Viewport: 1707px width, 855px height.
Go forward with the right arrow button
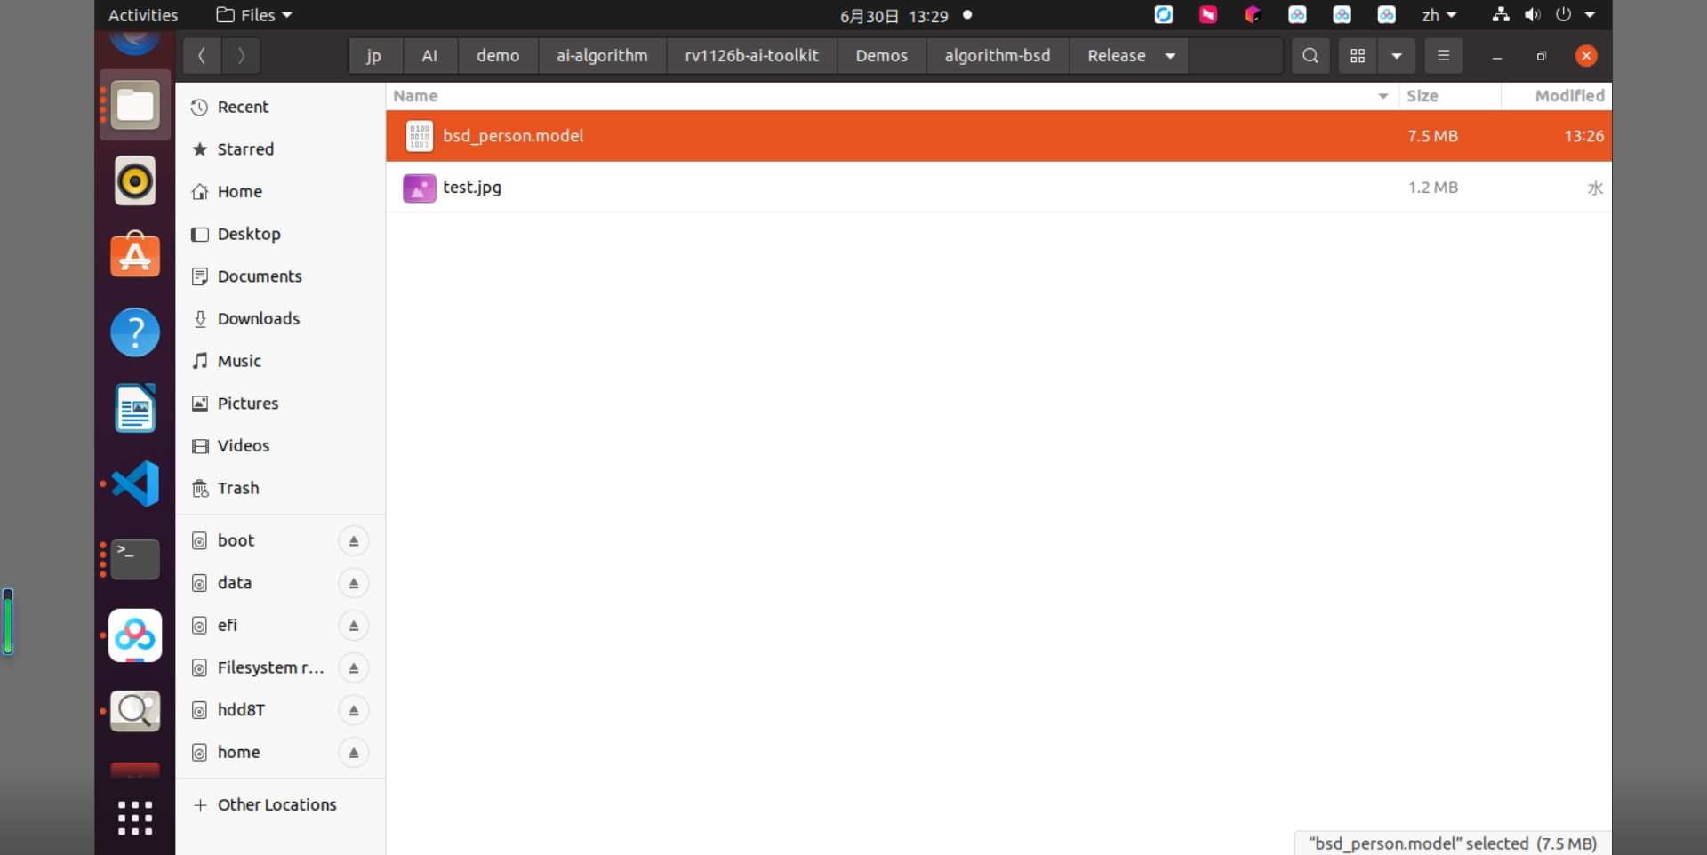click(241, 56)
